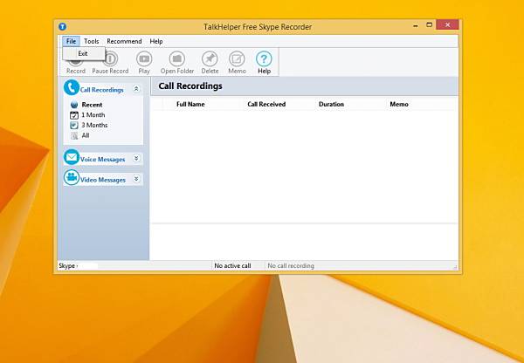This screenshot has height=363, width=524.
Task: Select the Recent filter
Action: click(x=86, y=105)
